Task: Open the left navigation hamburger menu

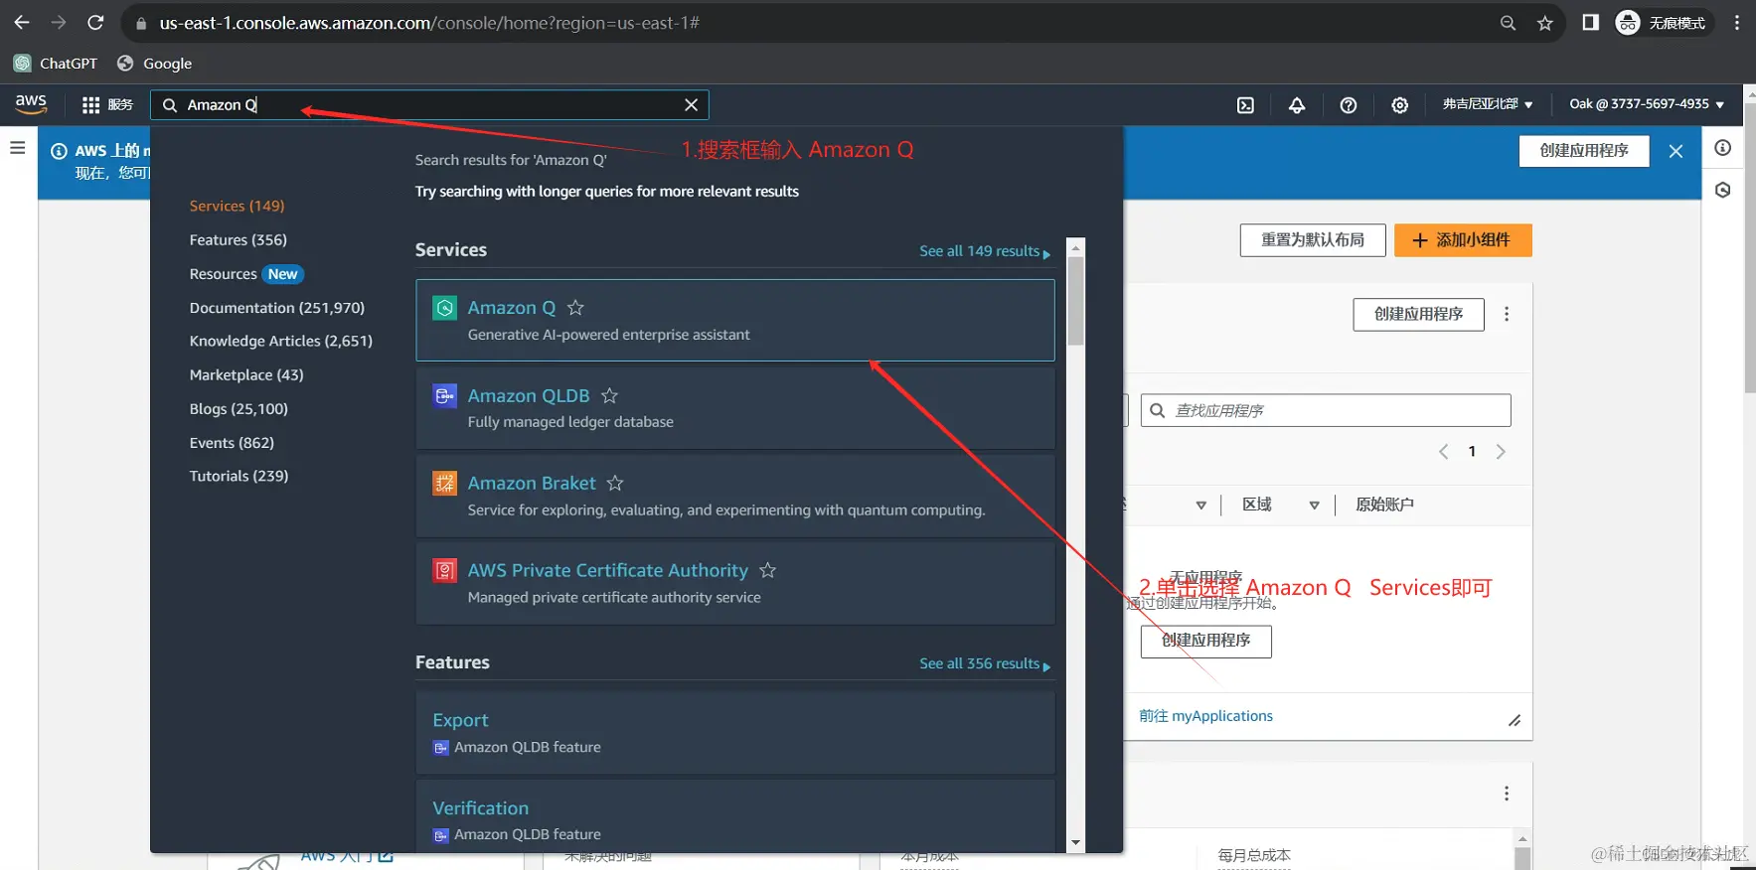Action: [18, 148]
